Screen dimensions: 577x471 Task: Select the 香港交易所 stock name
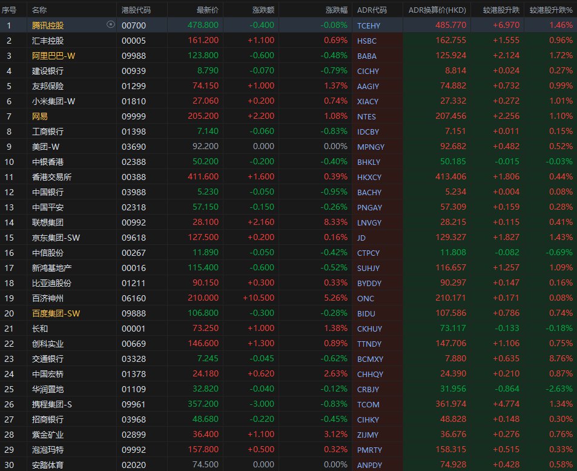click(x=52, y=177)
